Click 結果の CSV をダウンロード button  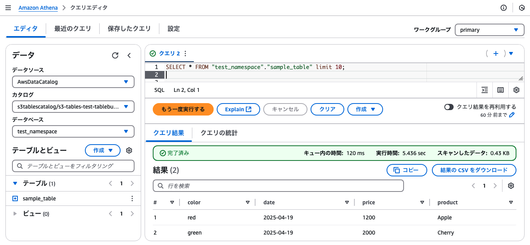point(473,170)
